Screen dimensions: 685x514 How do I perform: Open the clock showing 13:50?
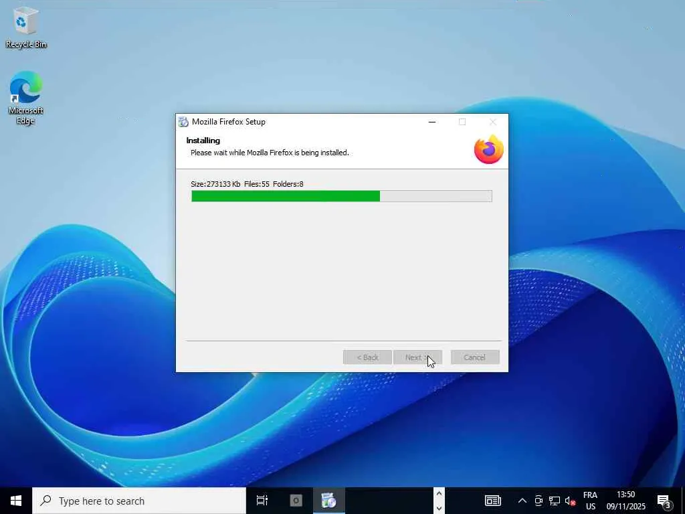click(x=625, y=501)
